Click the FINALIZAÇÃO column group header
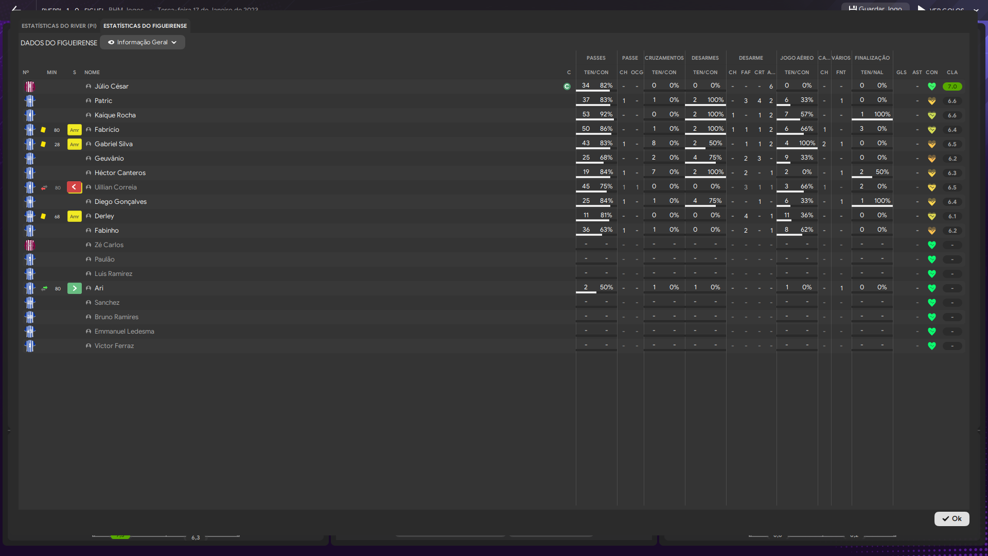This screenshot has height=556, width=988. [x=872, y=58]
